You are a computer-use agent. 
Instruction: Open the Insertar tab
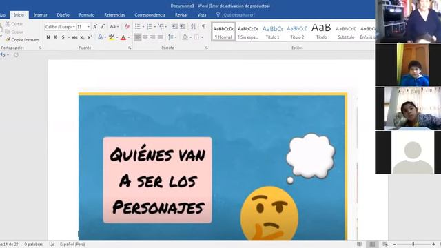pos(40,15)
